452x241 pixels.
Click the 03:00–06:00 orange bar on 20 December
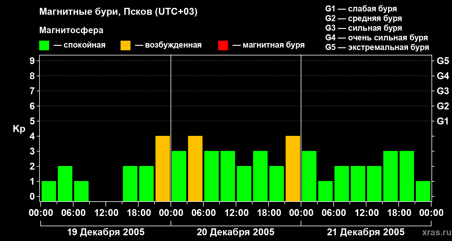195,168
